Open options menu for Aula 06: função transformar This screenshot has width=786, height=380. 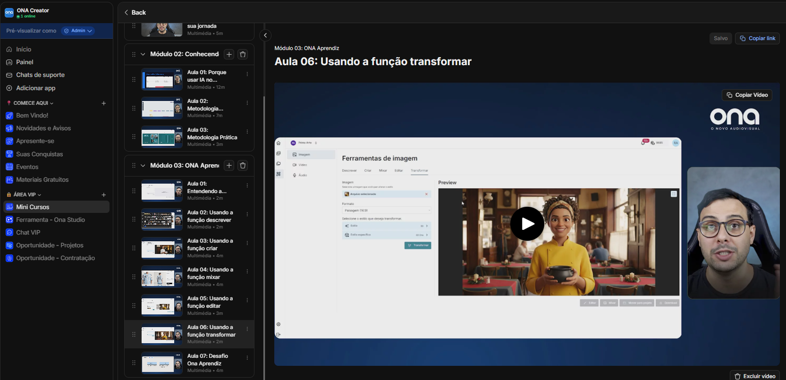(247, 329)
